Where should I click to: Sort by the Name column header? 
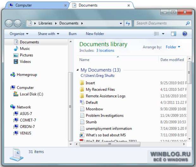118,60
